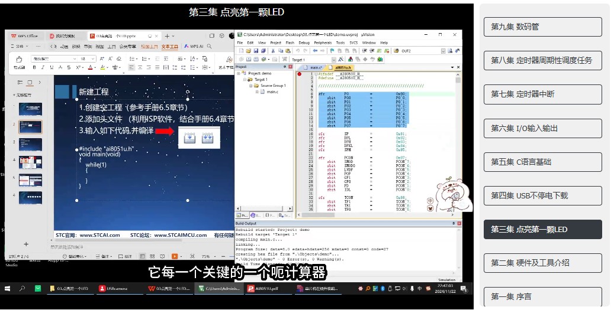Click the Open file icon in µVision

click(x=248, y=51)
